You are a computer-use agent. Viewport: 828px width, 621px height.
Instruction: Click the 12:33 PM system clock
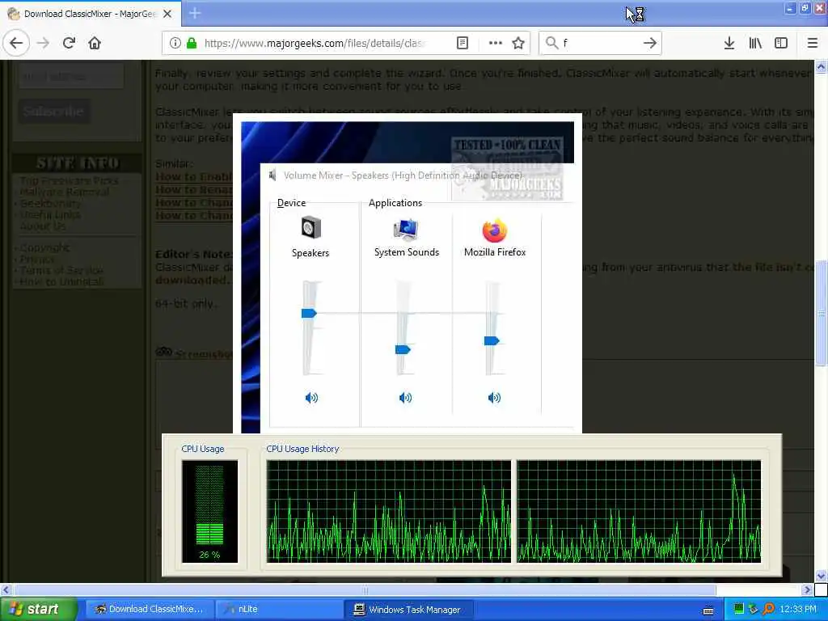pos(798,610)
